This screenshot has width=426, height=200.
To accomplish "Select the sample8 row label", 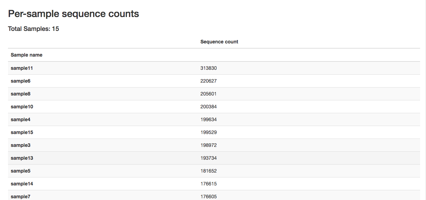I will [x=21, y=94].
